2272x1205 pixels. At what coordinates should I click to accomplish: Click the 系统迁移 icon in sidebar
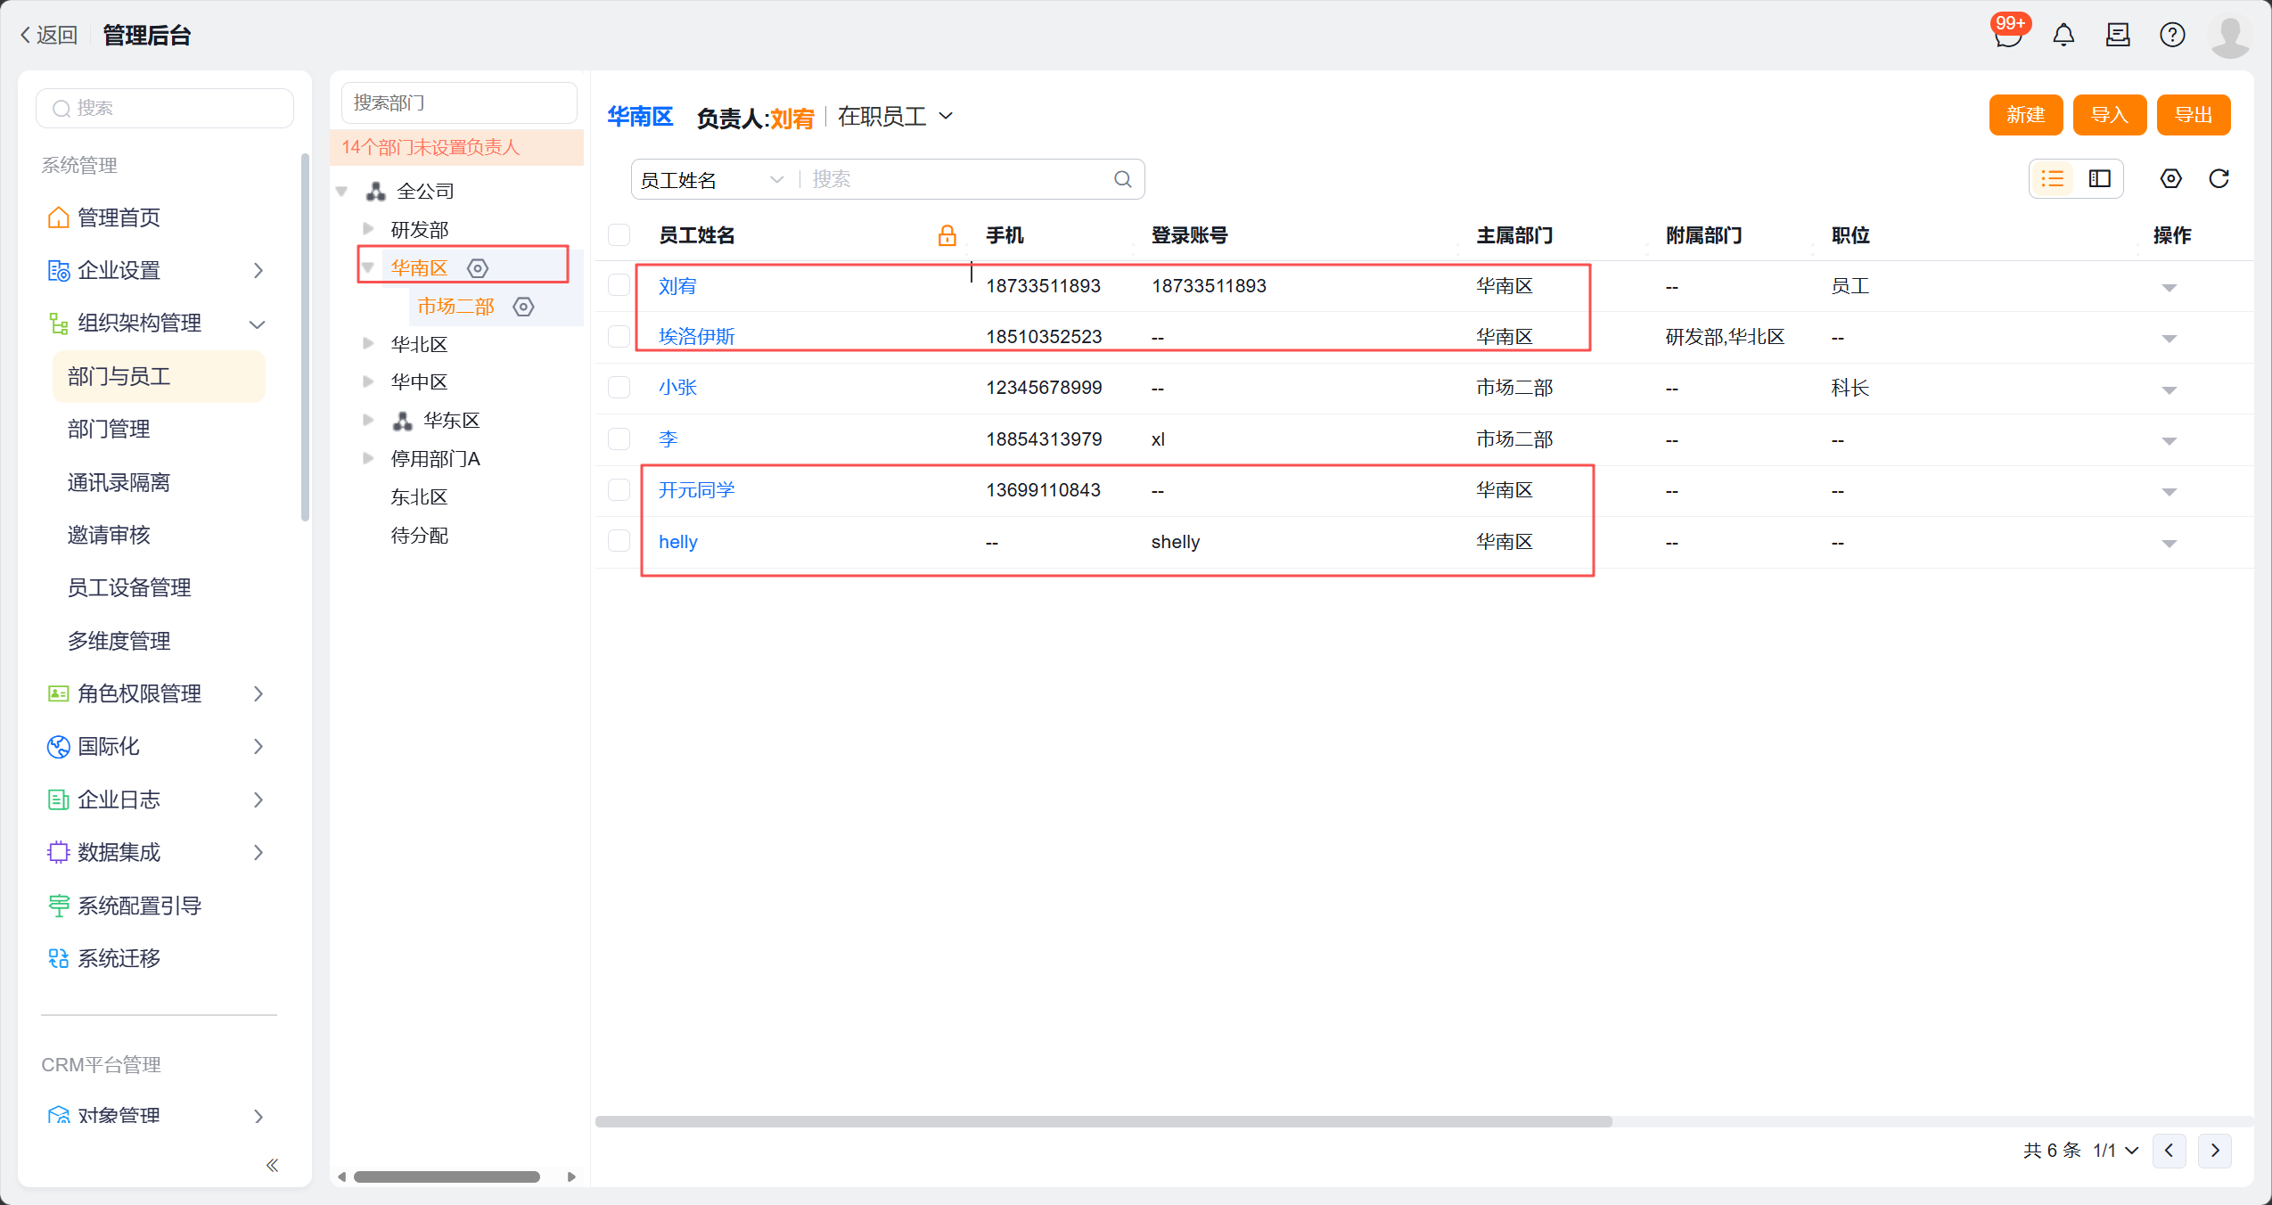tap(58, 958)
